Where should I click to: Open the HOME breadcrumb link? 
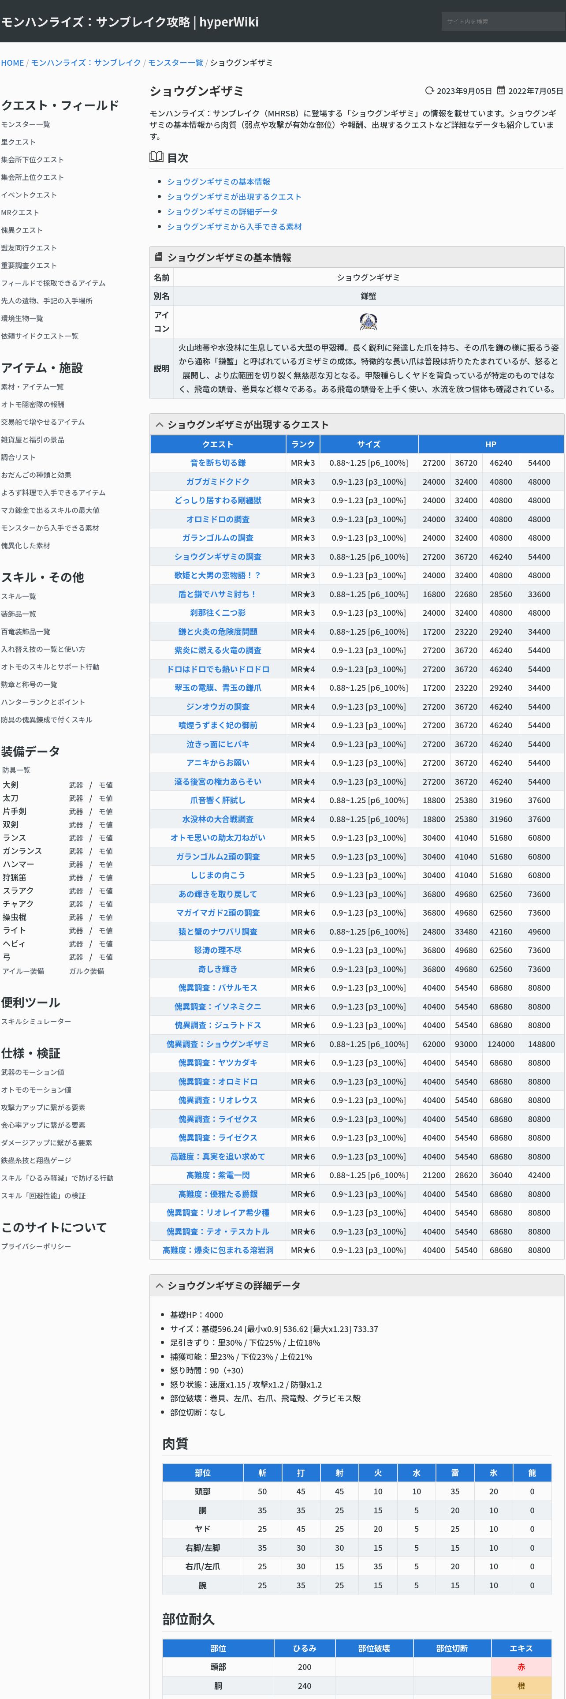[12, 63]
